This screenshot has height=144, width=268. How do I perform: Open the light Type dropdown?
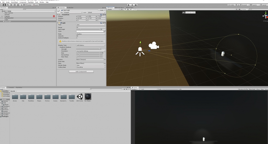point(91,25)
